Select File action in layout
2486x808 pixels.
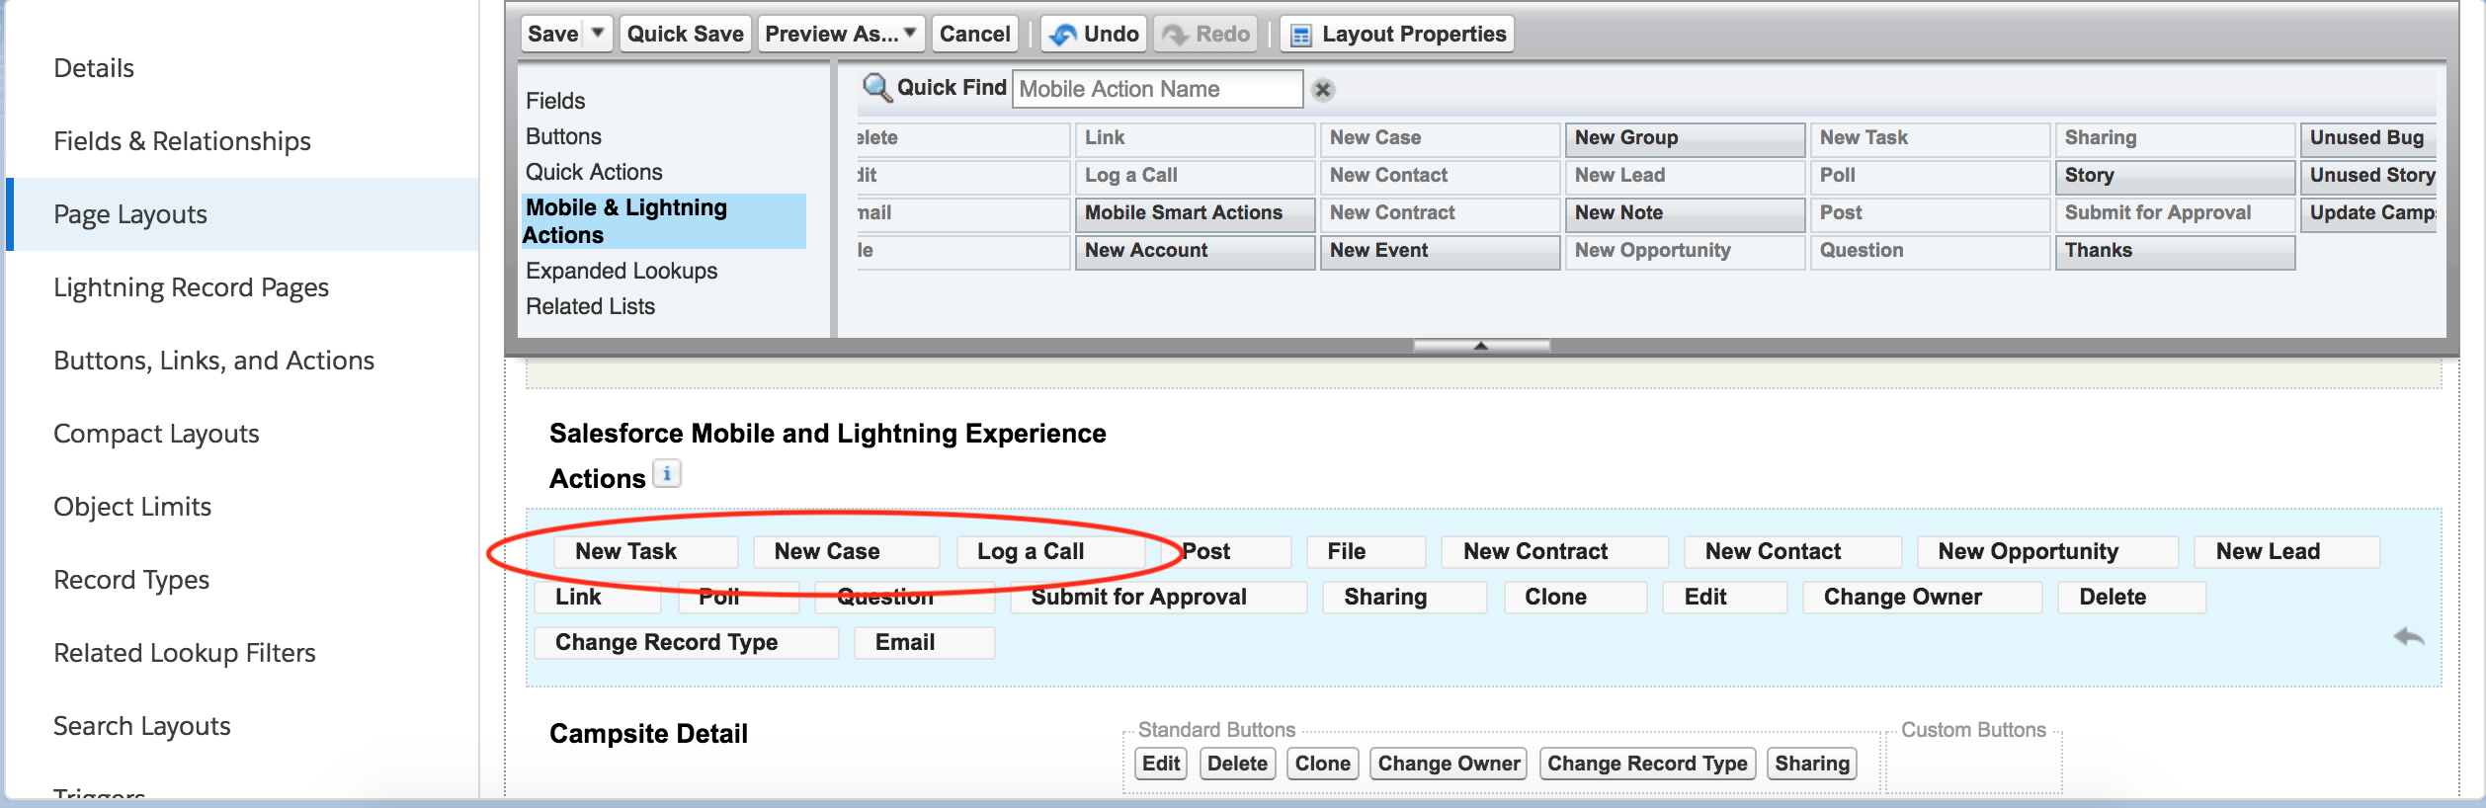click(x=1367, y=552)
